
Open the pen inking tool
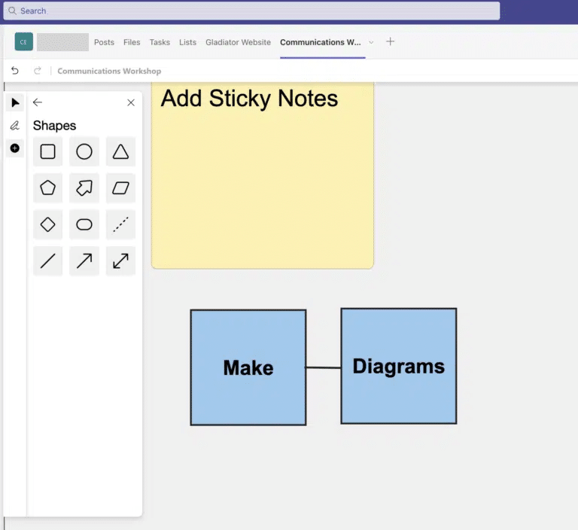pos(15,126)
